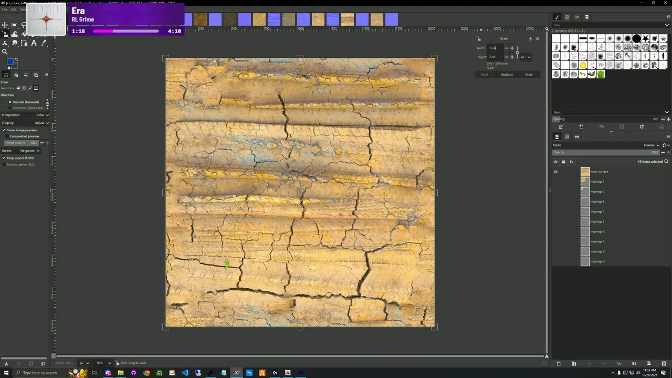Click the Edit this brush icon
The height and width of the screenshot is (378, 672).
[x=561, y=127]
